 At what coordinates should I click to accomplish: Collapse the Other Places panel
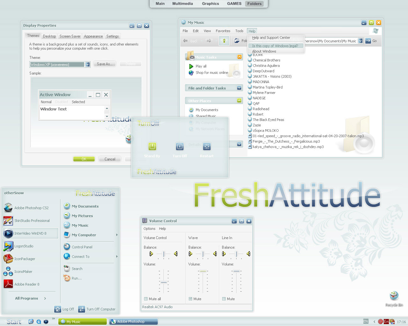tap(239, 101)
